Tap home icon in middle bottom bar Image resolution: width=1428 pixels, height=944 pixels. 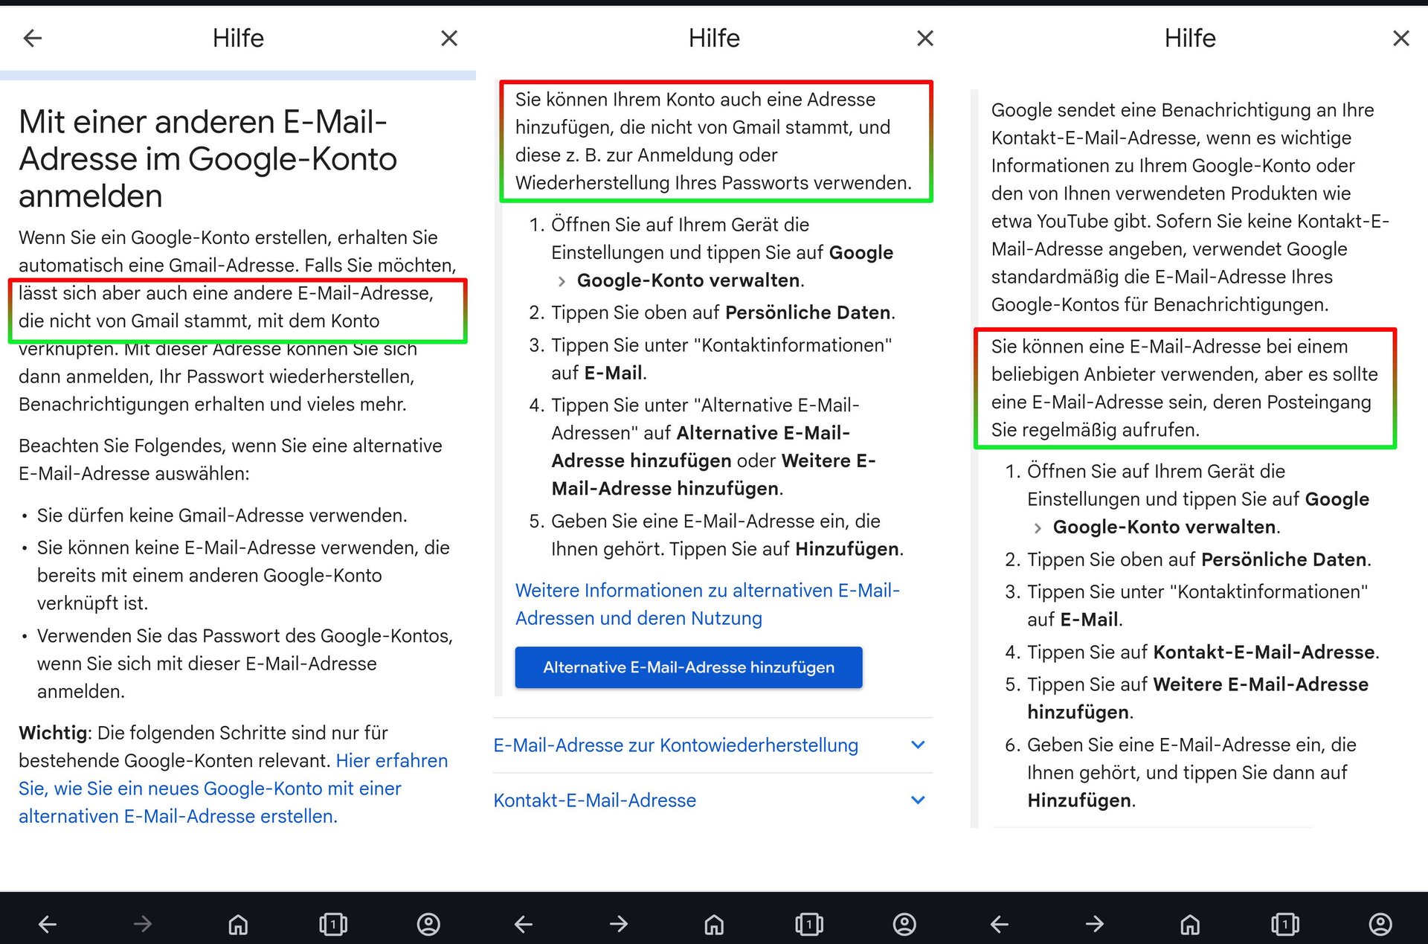coord(714,924)
